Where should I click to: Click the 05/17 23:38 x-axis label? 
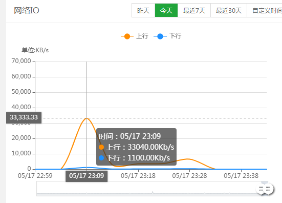click(x=241, y=176)
